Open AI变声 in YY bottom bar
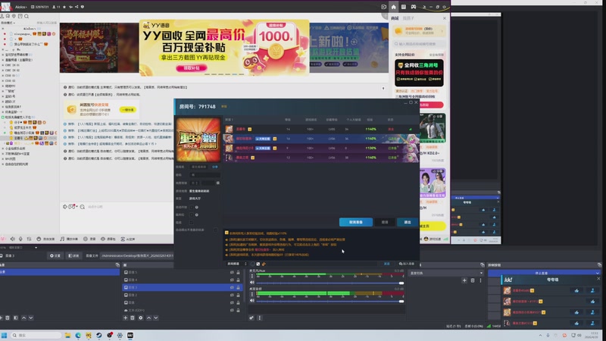Screen dimensions: 606x341 tap(127, 239)
